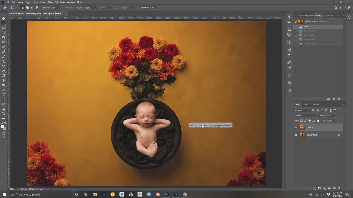Activate the Lasso tool

[4, 28]
